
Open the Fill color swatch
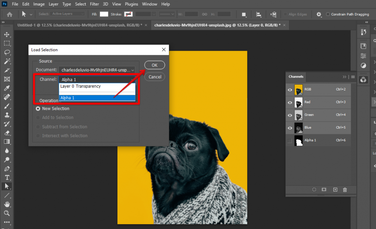104,14
